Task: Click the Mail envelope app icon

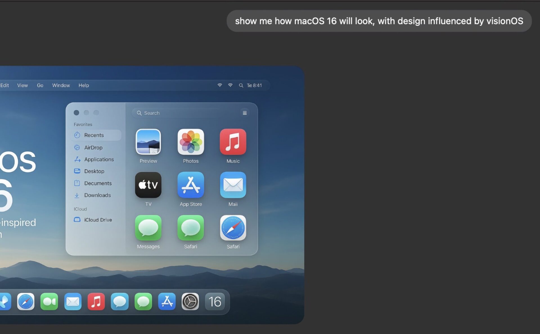Action: coord(233,185)
